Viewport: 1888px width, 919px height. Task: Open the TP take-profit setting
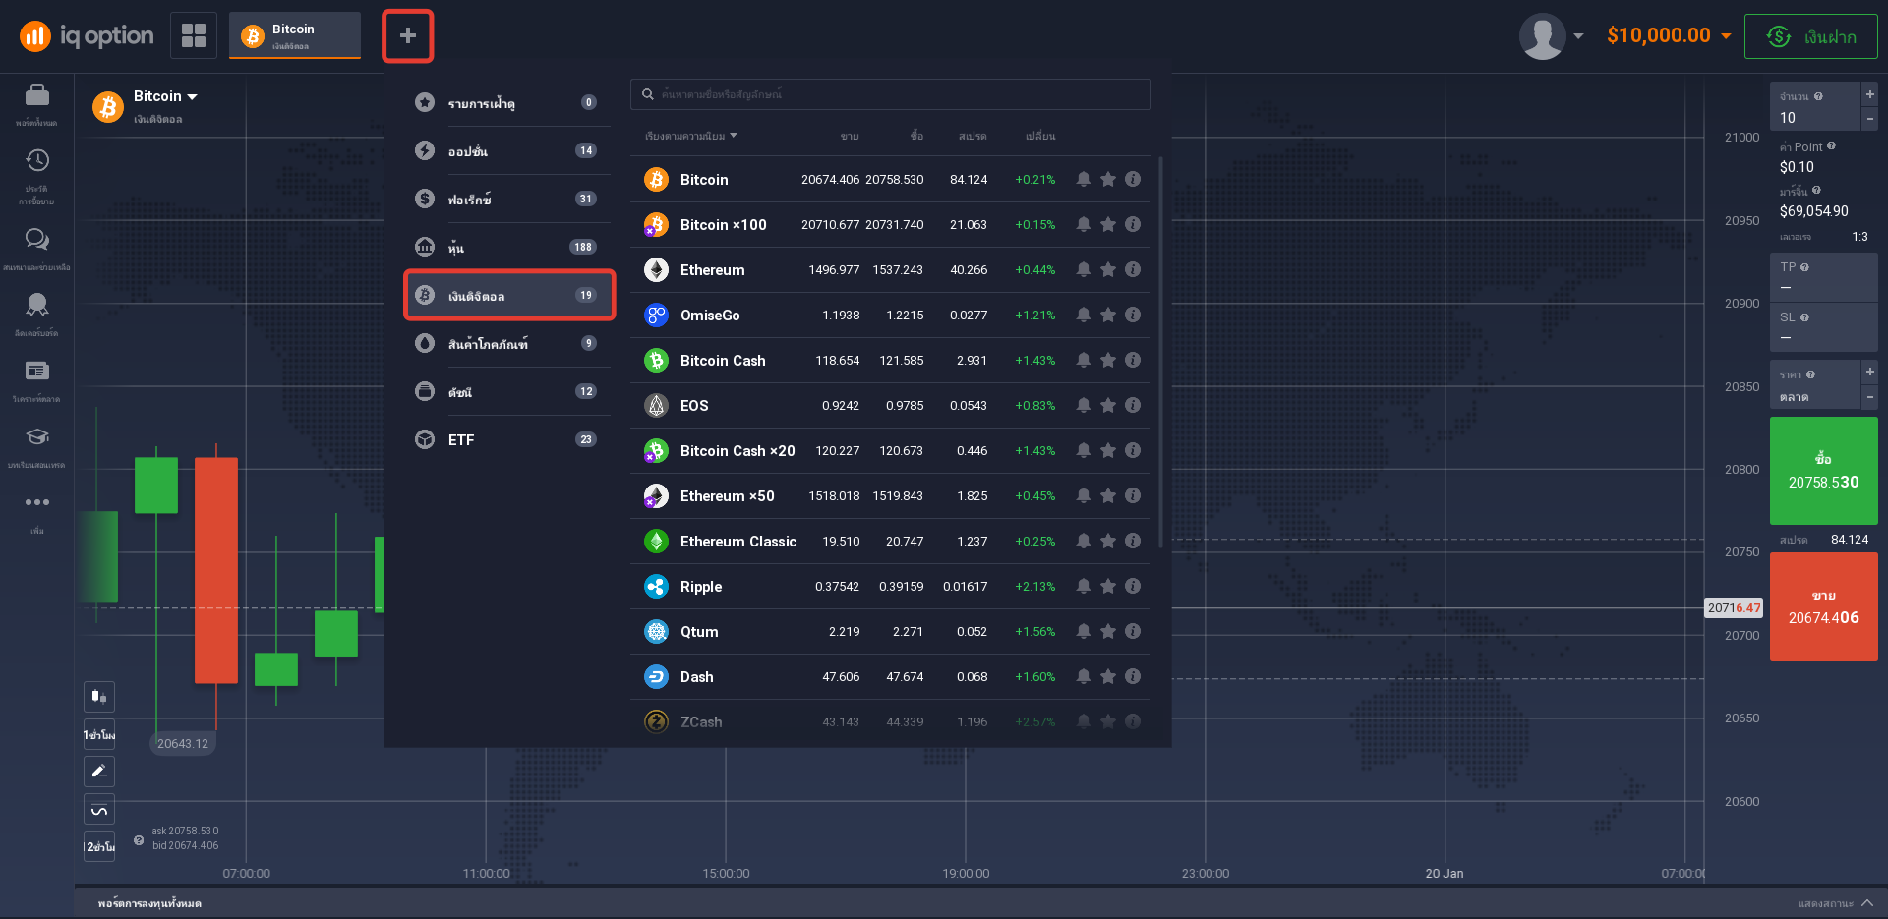click(1824, 277)
